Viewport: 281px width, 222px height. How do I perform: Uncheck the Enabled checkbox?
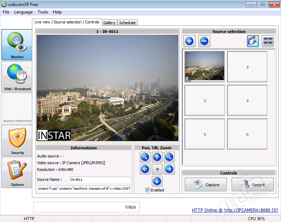click(x=147, y=190)
